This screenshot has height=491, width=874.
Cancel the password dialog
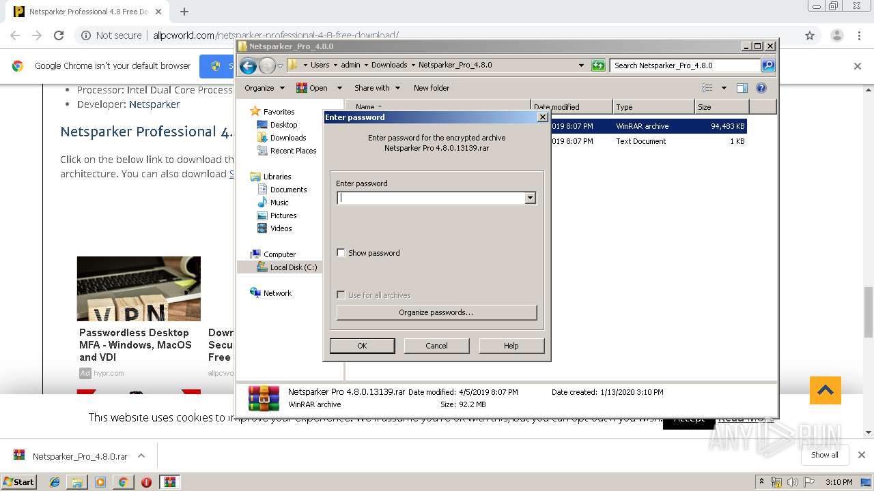436,346
